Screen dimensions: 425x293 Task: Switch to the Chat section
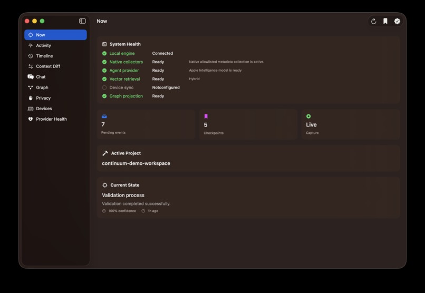pyautogui.click(x=55, y=77)
